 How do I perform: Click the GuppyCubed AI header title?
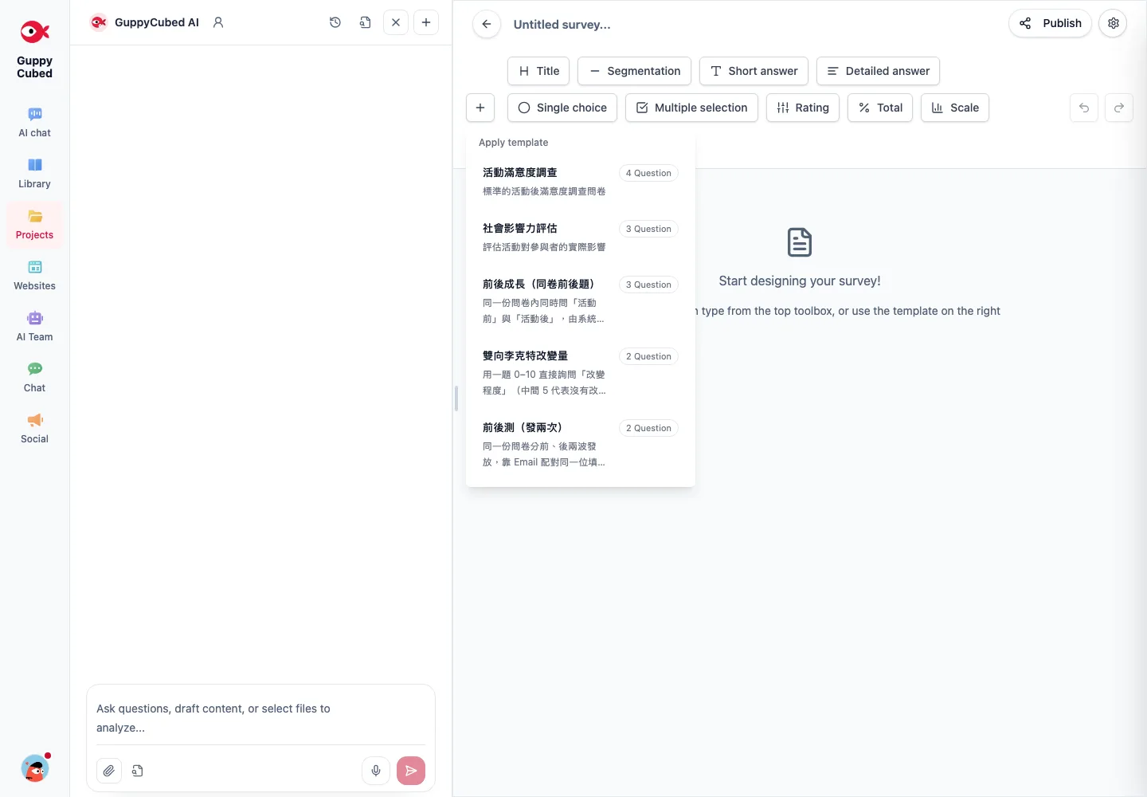[157, 22]
